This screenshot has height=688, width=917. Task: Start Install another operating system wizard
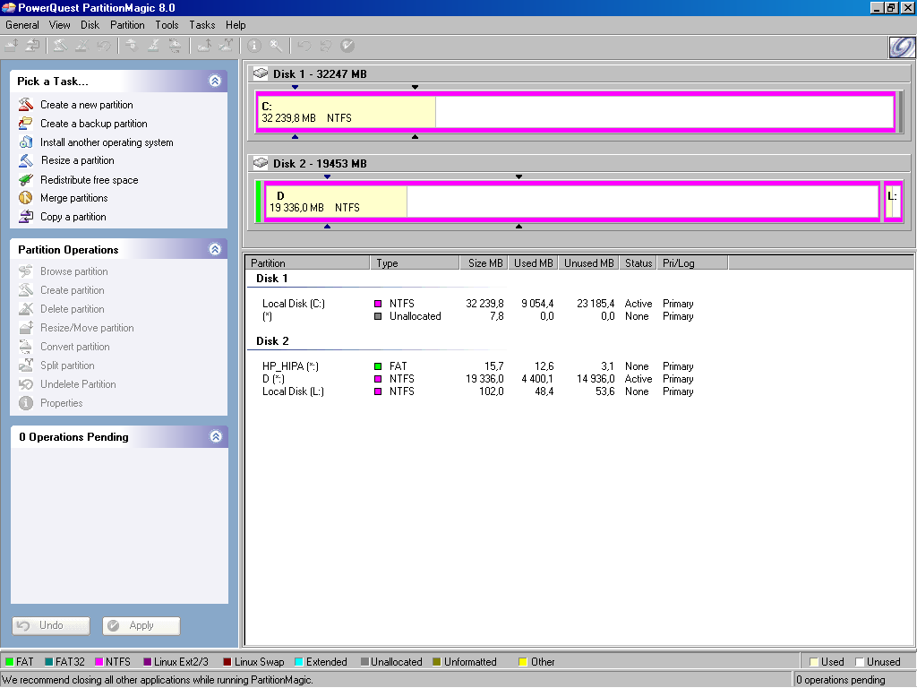click(x=107, y=142)
